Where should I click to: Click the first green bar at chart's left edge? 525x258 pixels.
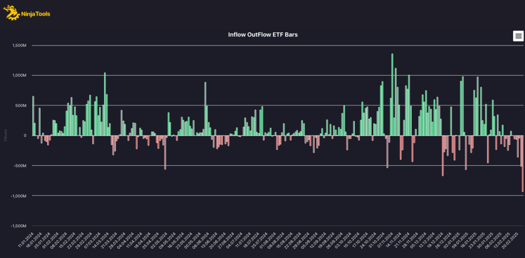pyautogui.click(x=33, y=115)
